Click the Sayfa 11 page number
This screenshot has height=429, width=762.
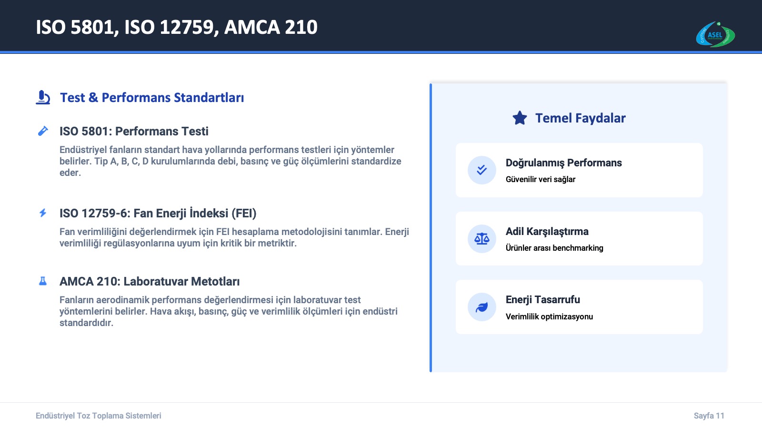pos(709,416)
